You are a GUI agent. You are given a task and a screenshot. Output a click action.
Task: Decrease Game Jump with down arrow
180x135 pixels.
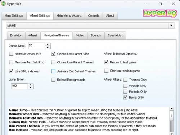[48, 47]
